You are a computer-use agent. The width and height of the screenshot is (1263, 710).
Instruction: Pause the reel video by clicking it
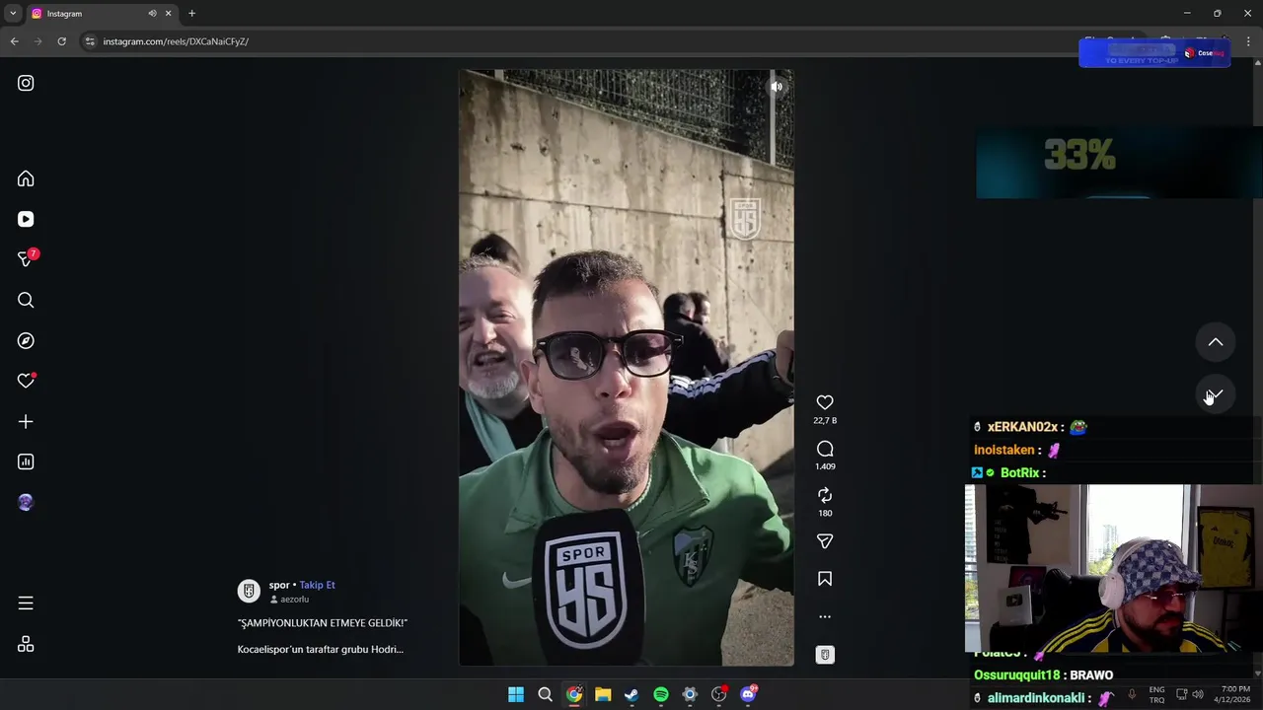[x=626, y=367]
